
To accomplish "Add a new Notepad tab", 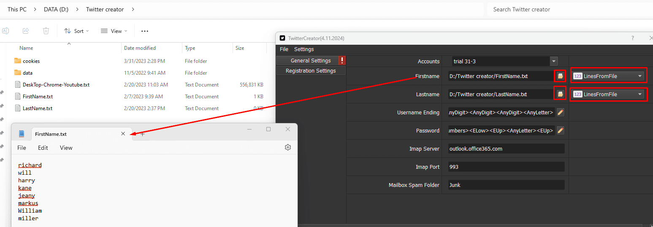I will pyautogui.click(x=143, y=134).
